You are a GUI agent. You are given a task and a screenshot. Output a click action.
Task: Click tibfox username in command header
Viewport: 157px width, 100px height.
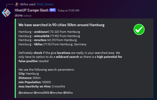[x=24, y=4]
